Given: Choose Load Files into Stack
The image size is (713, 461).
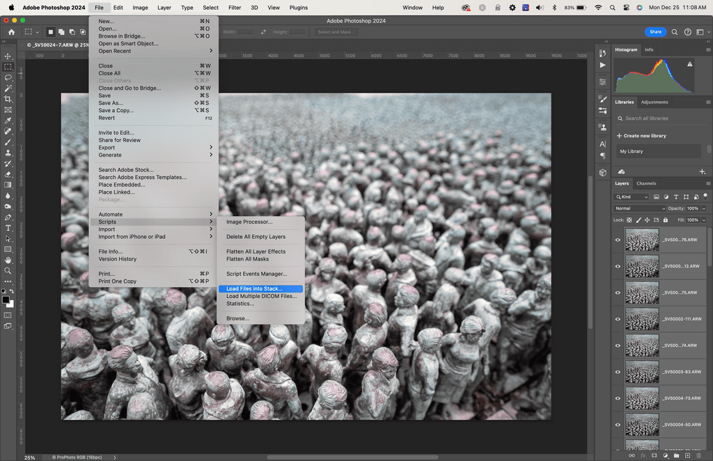Looking at the screenshot, I should pyautogui.click(x=260, y=289).
